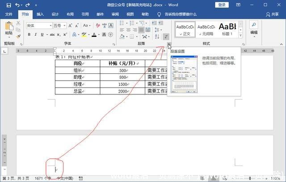The width and height of the screenshot is (286, 182).
Task: Apply yellow text highlight color
Action: click(x=84, y=35)
